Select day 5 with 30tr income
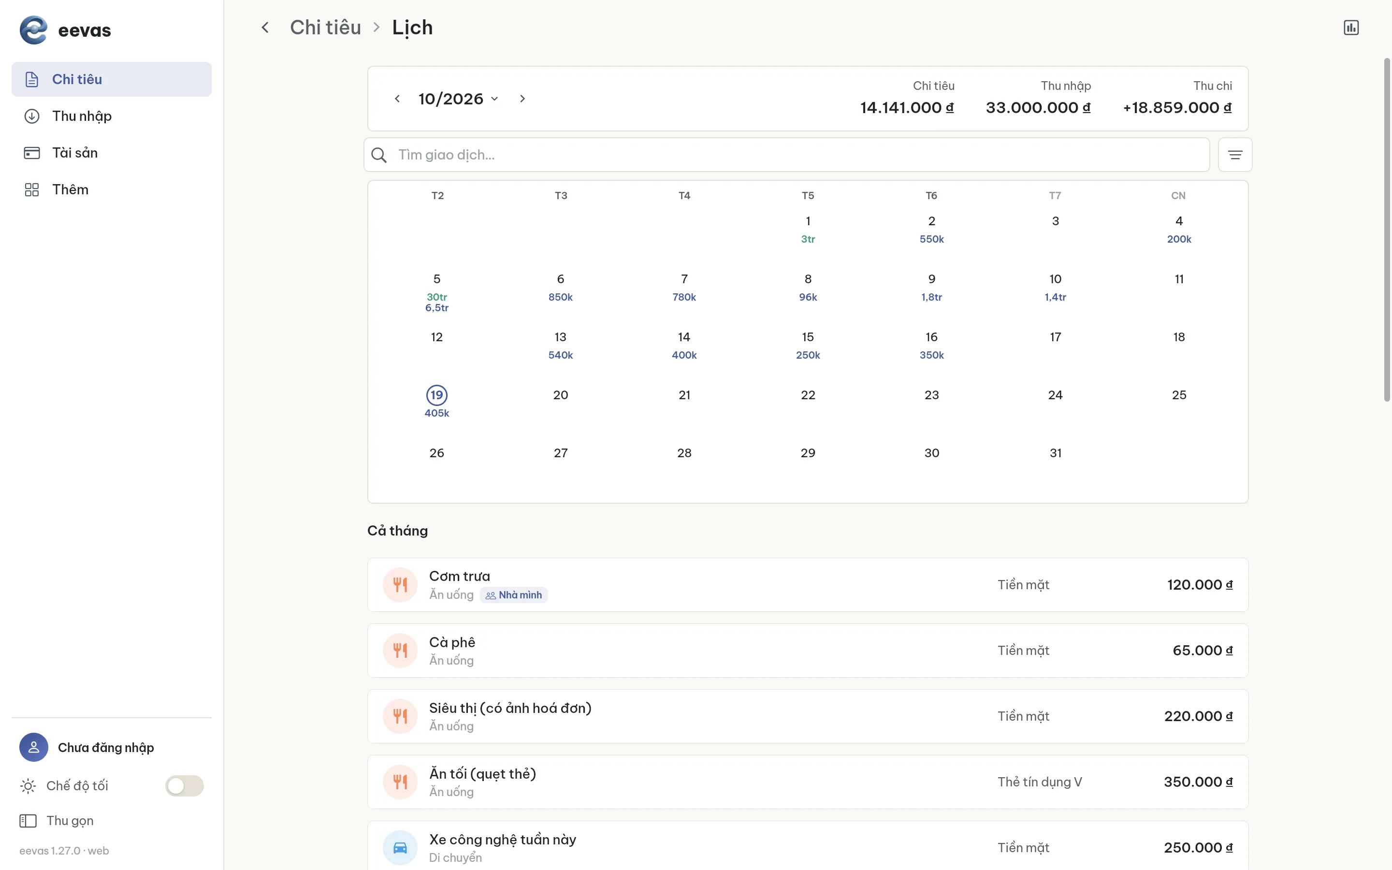1392x870 pixels. tap(437, 293)
